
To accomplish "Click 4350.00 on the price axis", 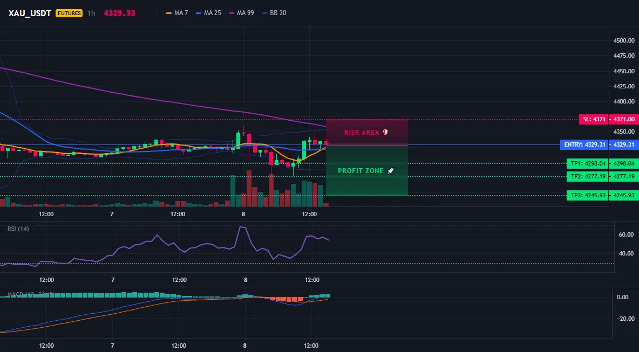I will click(x=624, y=132).
